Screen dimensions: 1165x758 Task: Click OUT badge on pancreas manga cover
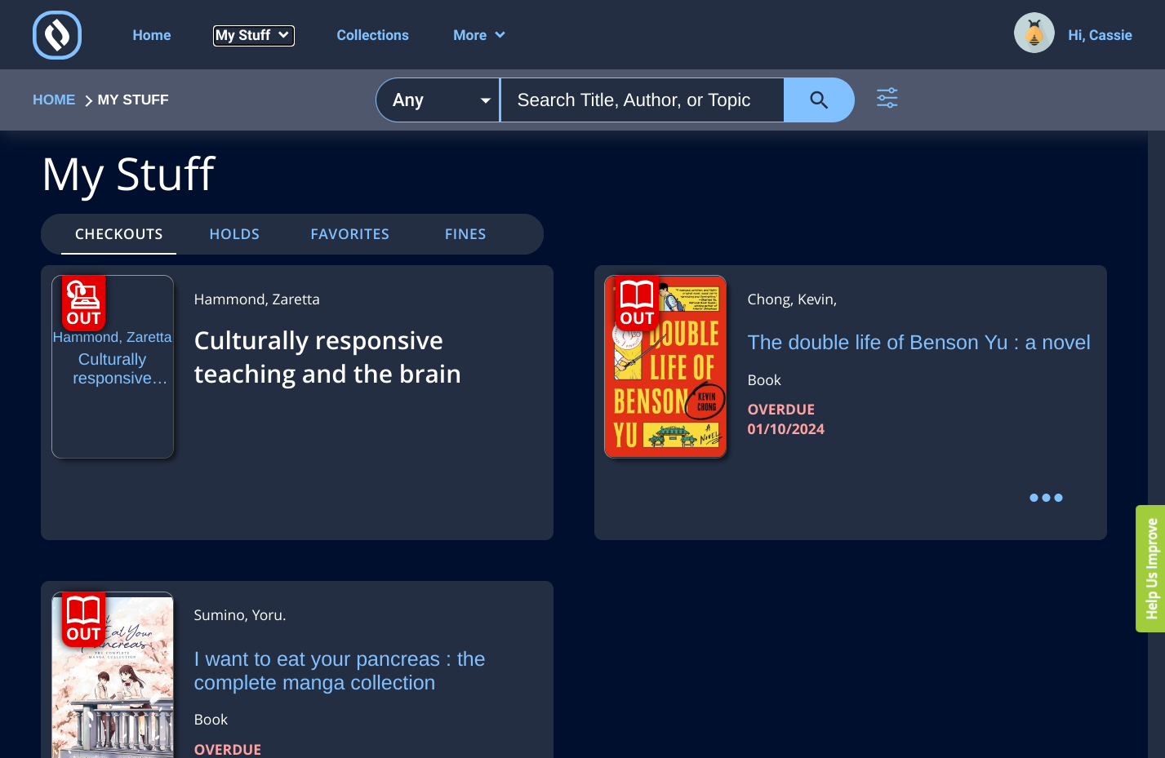[84, 618]
